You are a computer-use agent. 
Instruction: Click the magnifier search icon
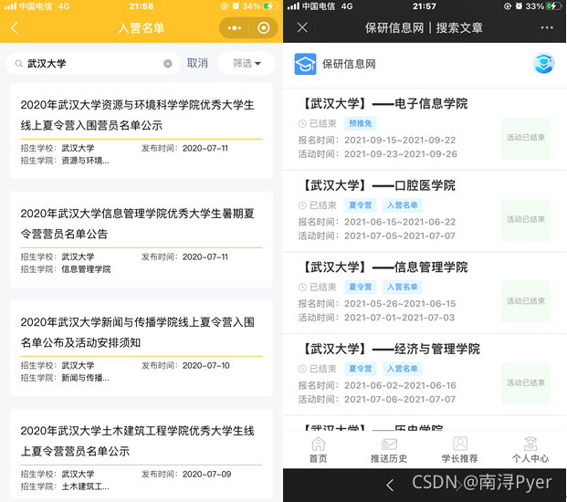[18, 64]
